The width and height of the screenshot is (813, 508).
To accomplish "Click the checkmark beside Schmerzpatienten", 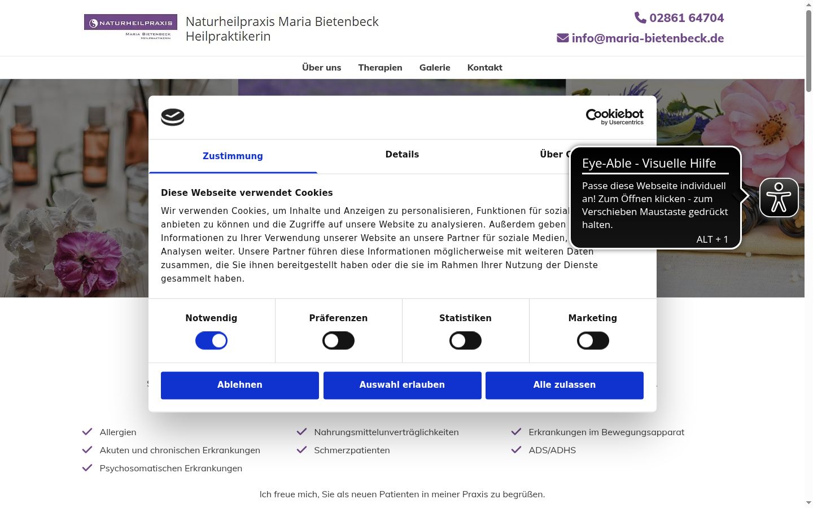I will pyautogui.click(x=301, y=450).
